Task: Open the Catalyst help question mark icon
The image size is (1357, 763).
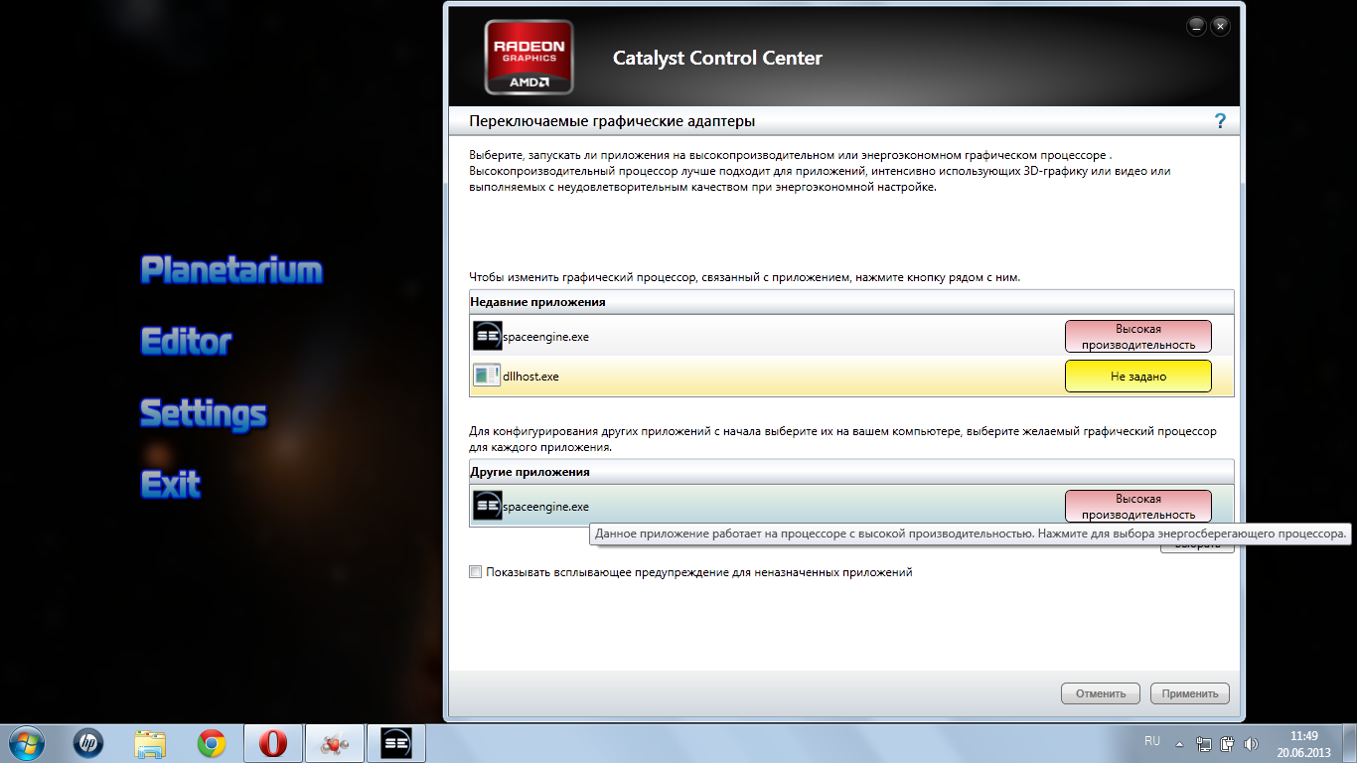Action: [x=1220, y=121]
